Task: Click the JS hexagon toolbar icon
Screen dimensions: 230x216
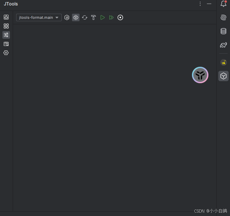Action: tap(67, 17)
